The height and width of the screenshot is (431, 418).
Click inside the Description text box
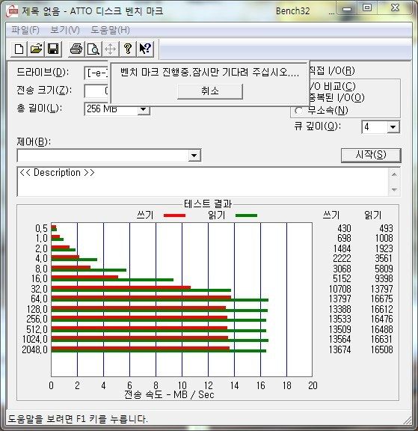pyautogui.click(x=203, y=181)
